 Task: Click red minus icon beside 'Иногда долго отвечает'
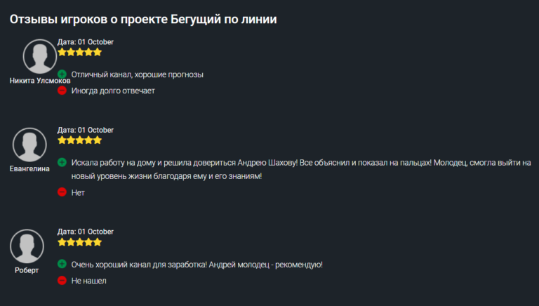pos(62,91)
